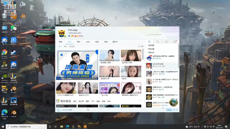
Task: Open Task View from taskbar
Action: coord(55,126)
